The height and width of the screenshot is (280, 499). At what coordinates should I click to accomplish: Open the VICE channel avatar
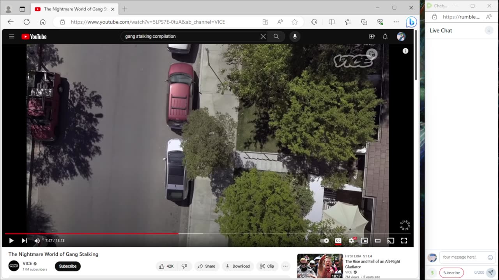[14, 266]
